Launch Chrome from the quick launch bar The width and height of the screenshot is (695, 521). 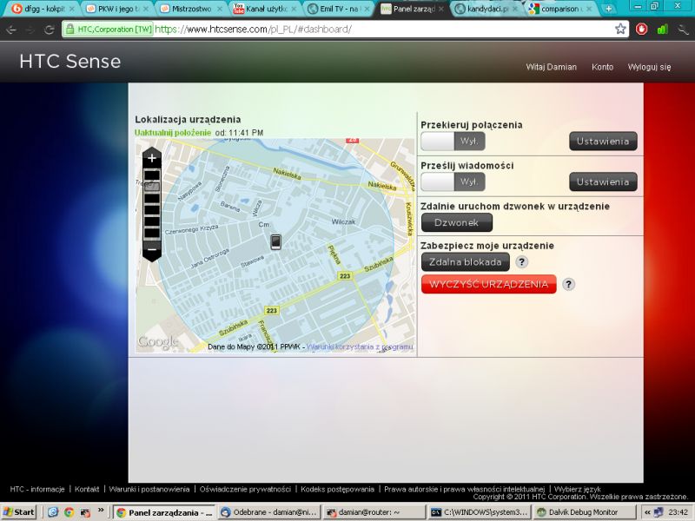[69, 512]
